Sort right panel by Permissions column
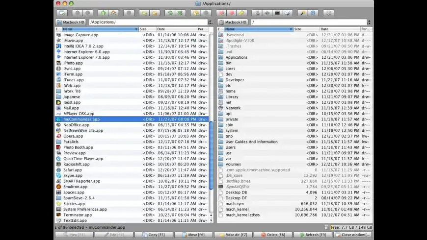The height and width of the screenshot is (240, 427). (366, 29)
